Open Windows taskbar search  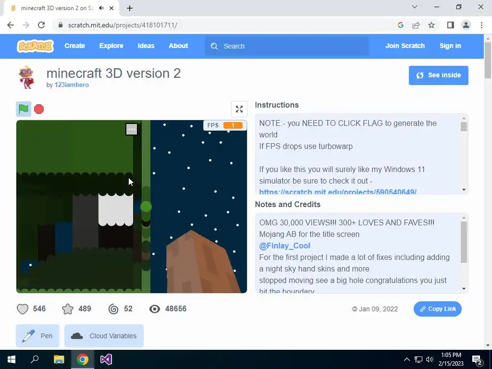[35, 359]
